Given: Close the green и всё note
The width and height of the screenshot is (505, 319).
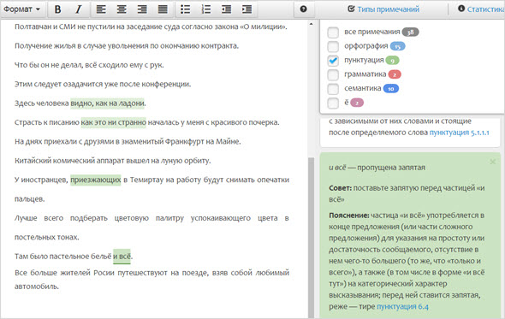Looking at the screenshot, I should [x=492, y=162].
